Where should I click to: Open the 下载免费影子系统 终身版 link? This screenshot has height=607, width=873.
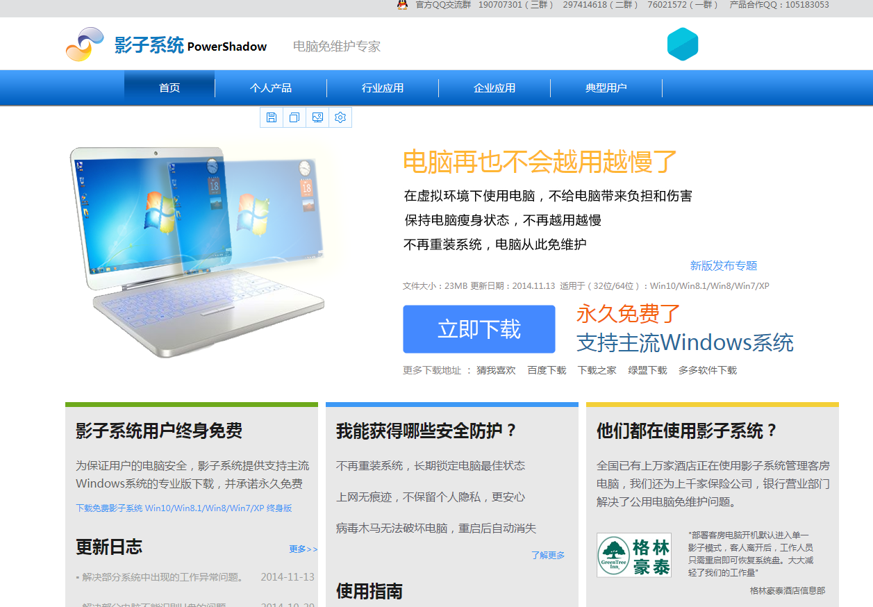click(184, 508)
